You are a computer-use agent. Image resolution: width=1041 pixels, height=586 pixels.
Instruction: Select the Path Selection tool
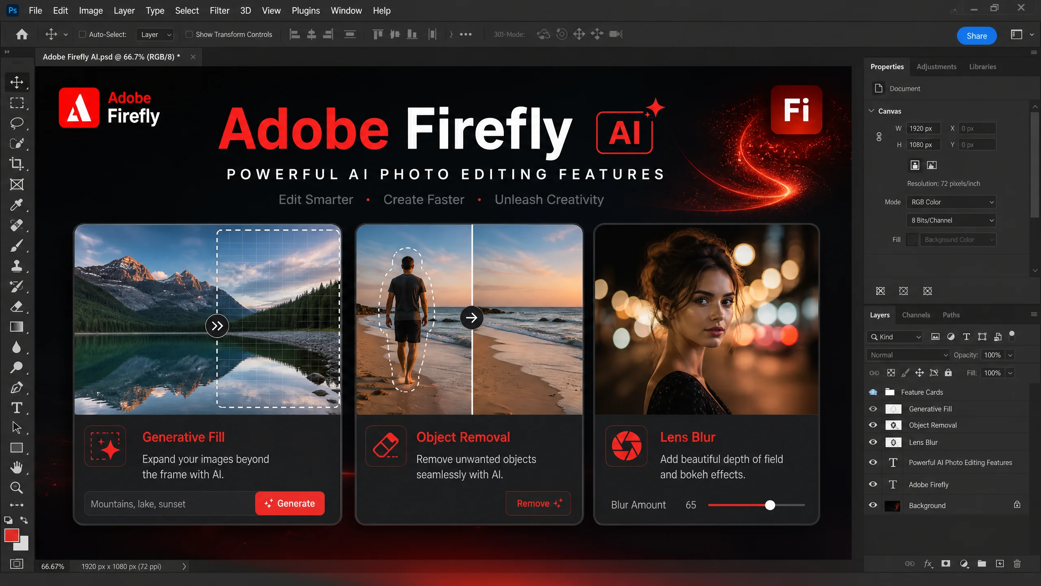[17, 428]
